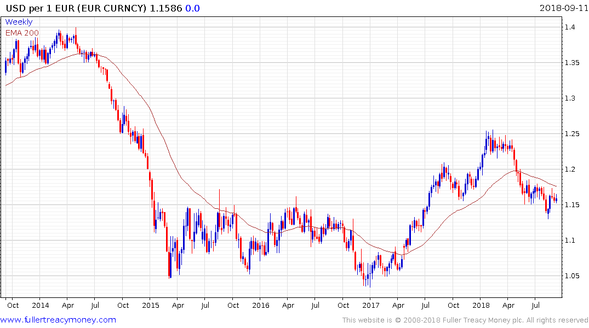Image resolution: width=589 pixels, height=328 pixels.
Task: Click the 2016 year marker on time axis
Action: click(x=261, y=305)
